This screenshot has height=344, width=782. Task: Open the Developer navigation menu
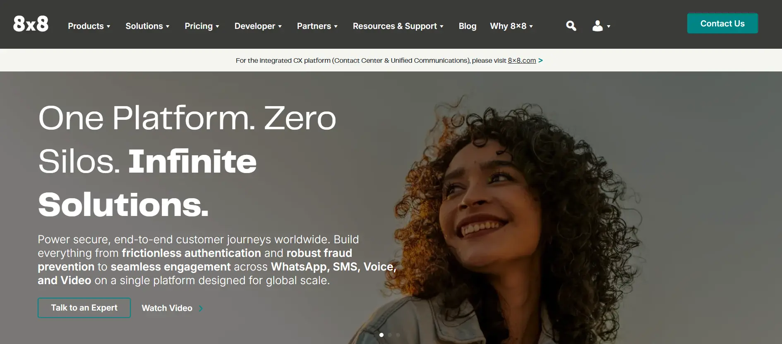coord(258,26)
